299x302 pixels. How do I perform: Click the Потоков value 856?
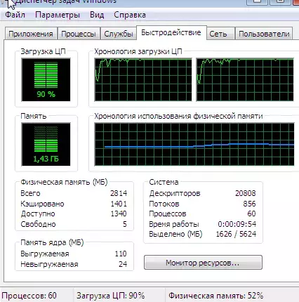(249, 204)
